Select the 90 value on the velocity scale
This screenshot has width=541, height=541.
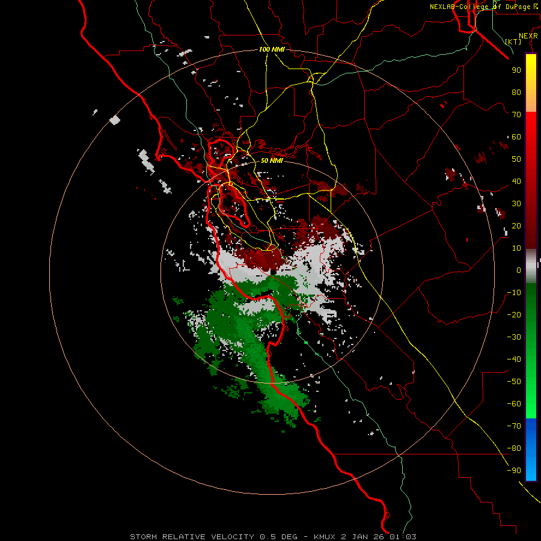[516, 70]
